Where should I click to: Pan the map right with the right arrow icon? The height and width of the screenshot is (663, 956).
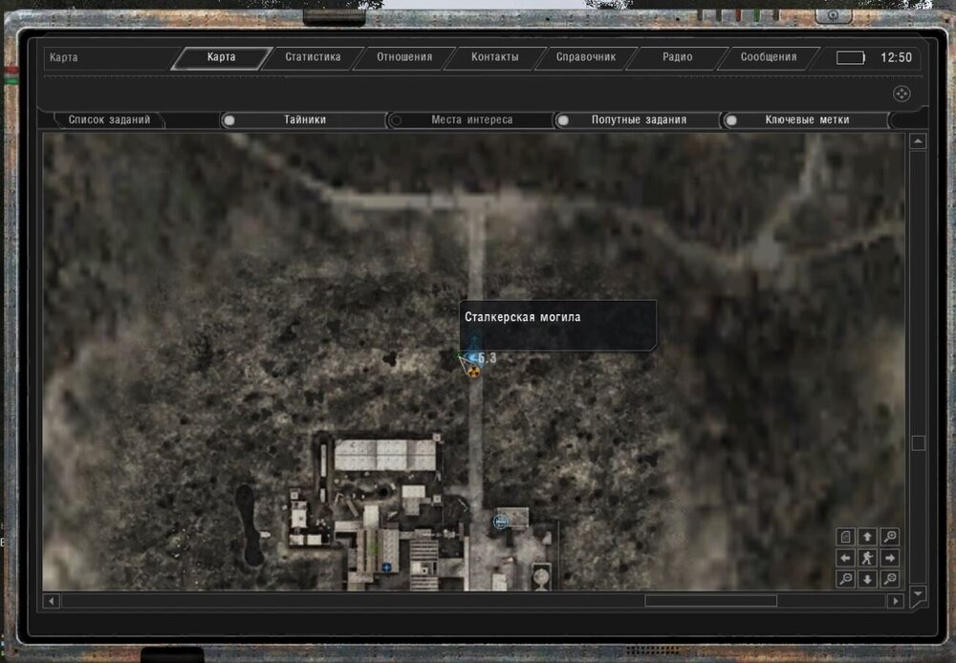coord(889,558)
